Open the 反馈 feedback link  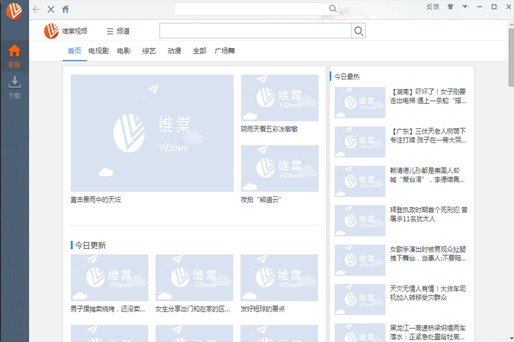[x=432, y=6]
